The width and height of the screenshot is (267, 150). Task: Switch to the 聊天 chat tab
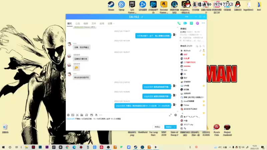pyautogui.click(x=70, y=23)
